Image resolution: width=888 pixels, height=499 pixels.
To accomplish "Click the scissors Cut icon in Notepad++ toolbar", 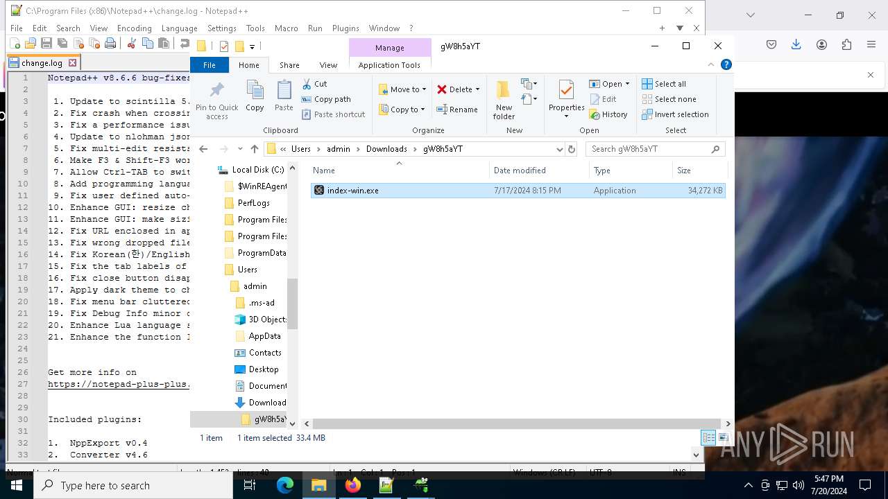I will (x=131, y=44).
